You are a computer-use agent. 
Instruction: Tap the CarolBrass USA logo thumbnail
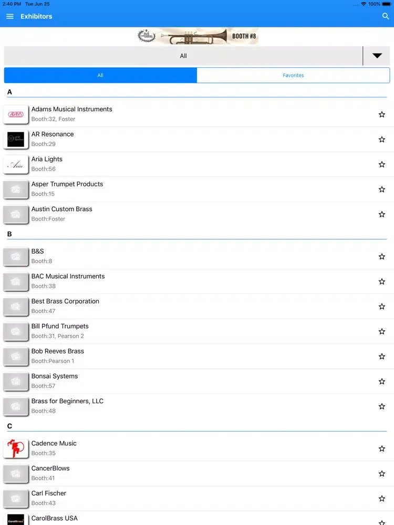[16, 520]
